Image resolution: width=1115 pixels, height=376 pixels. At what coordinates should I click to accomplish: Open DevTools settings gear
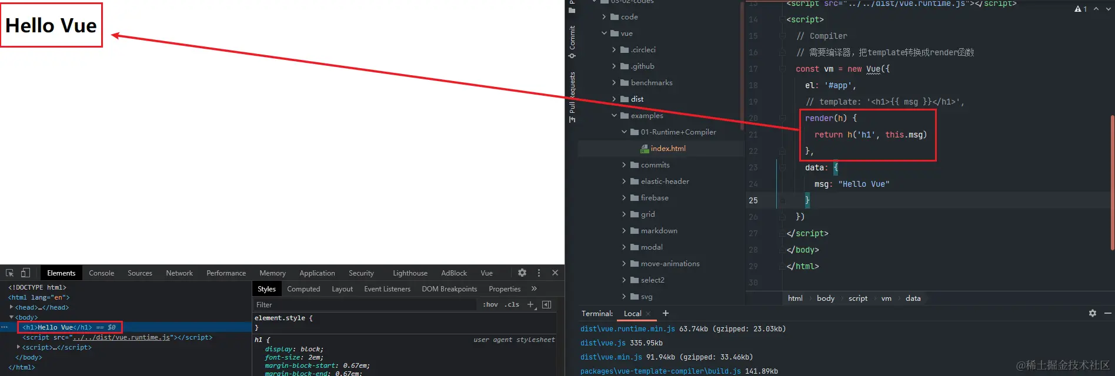[x=522, y=273]
